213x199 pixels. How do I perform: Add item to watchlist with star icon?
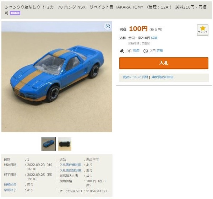click(x=203, y=30)
